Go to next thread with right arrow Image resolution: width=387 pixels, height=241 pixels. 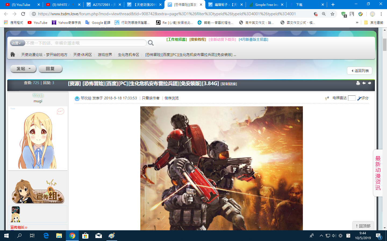(x=370, y=83)
